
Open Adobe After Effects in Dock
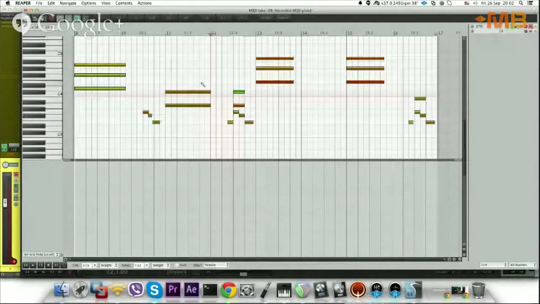point(192,290)
